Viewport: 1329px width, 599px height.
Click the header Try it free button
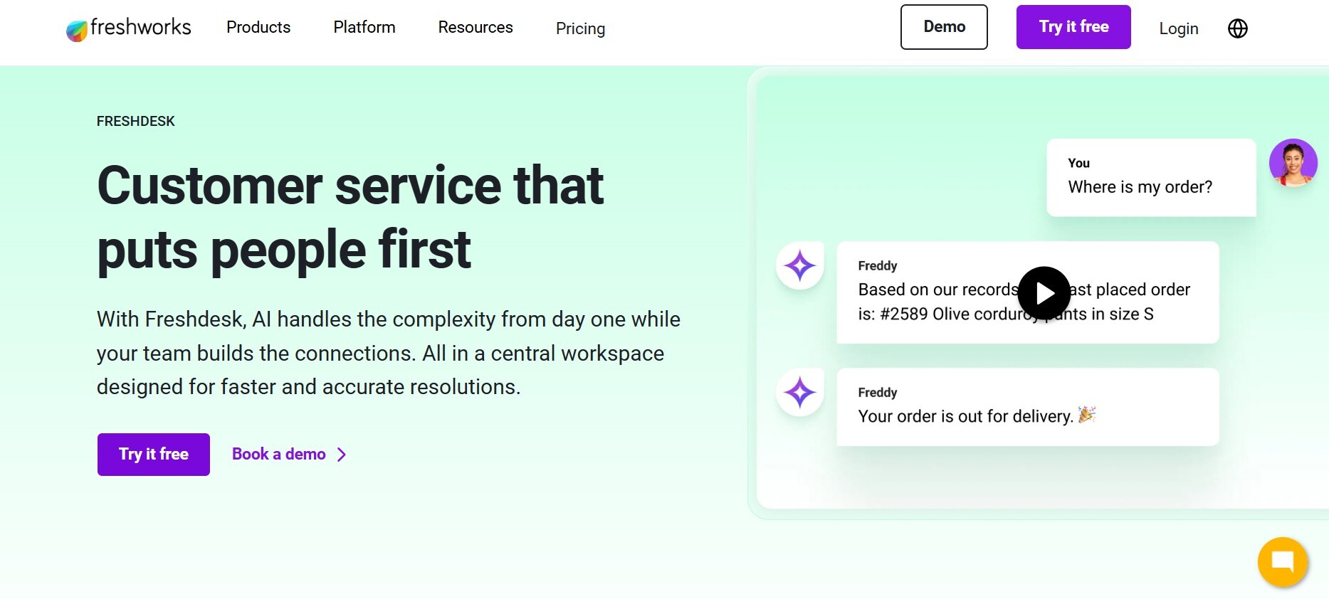(1073, 27)
